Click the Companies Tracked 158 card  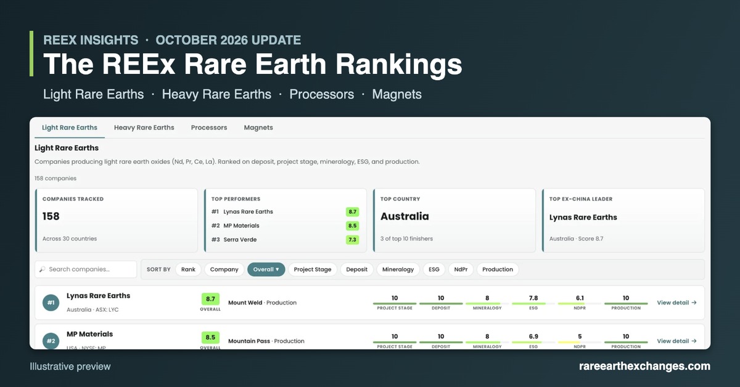pyautogui.click(x=117, y=221)
